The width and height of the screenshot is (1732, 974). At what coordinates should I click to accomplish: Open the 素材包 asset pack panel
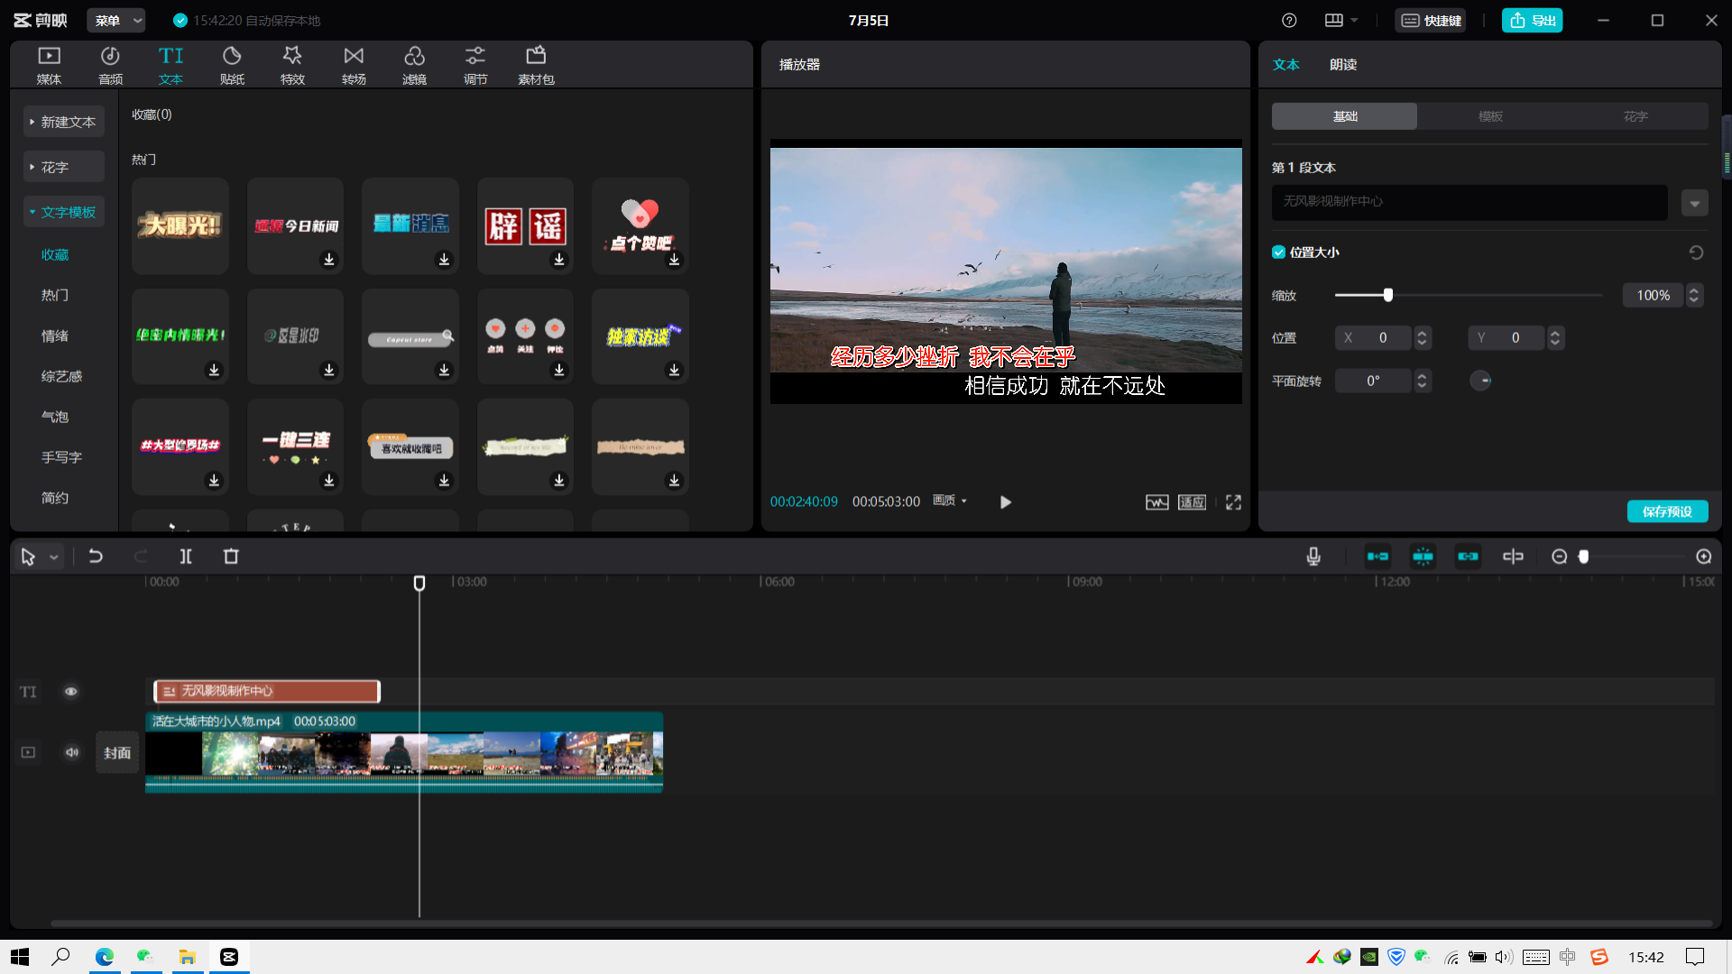tap(536, 65)
